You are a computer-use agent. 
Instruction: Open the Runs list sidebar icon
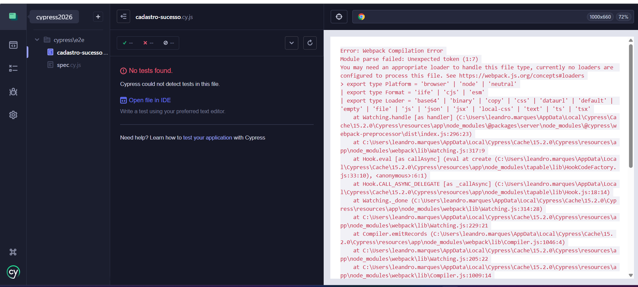13,68
